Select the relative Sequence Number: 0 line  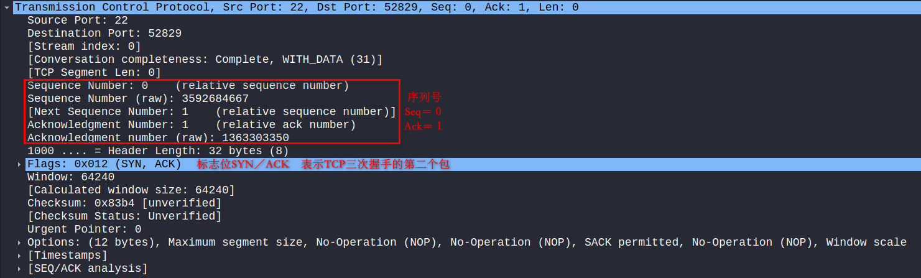(188, 85)
